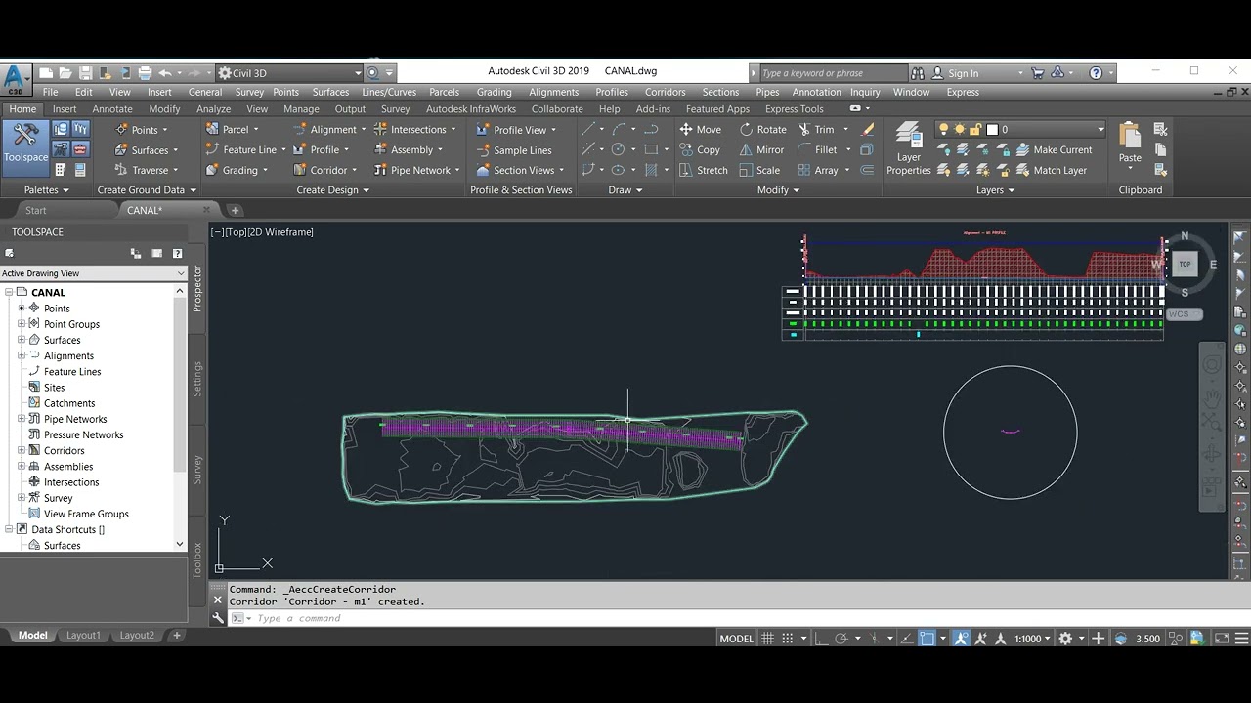
Task: Open the Civil 3D workspace dropdown
Action: click(289, 73)
